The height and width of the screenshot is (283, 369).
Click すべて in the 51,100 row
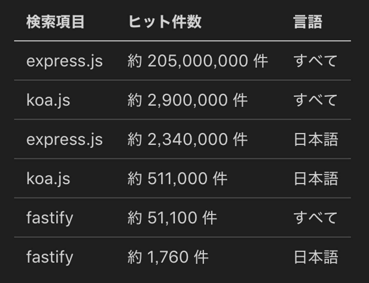[x=315, y=218]
